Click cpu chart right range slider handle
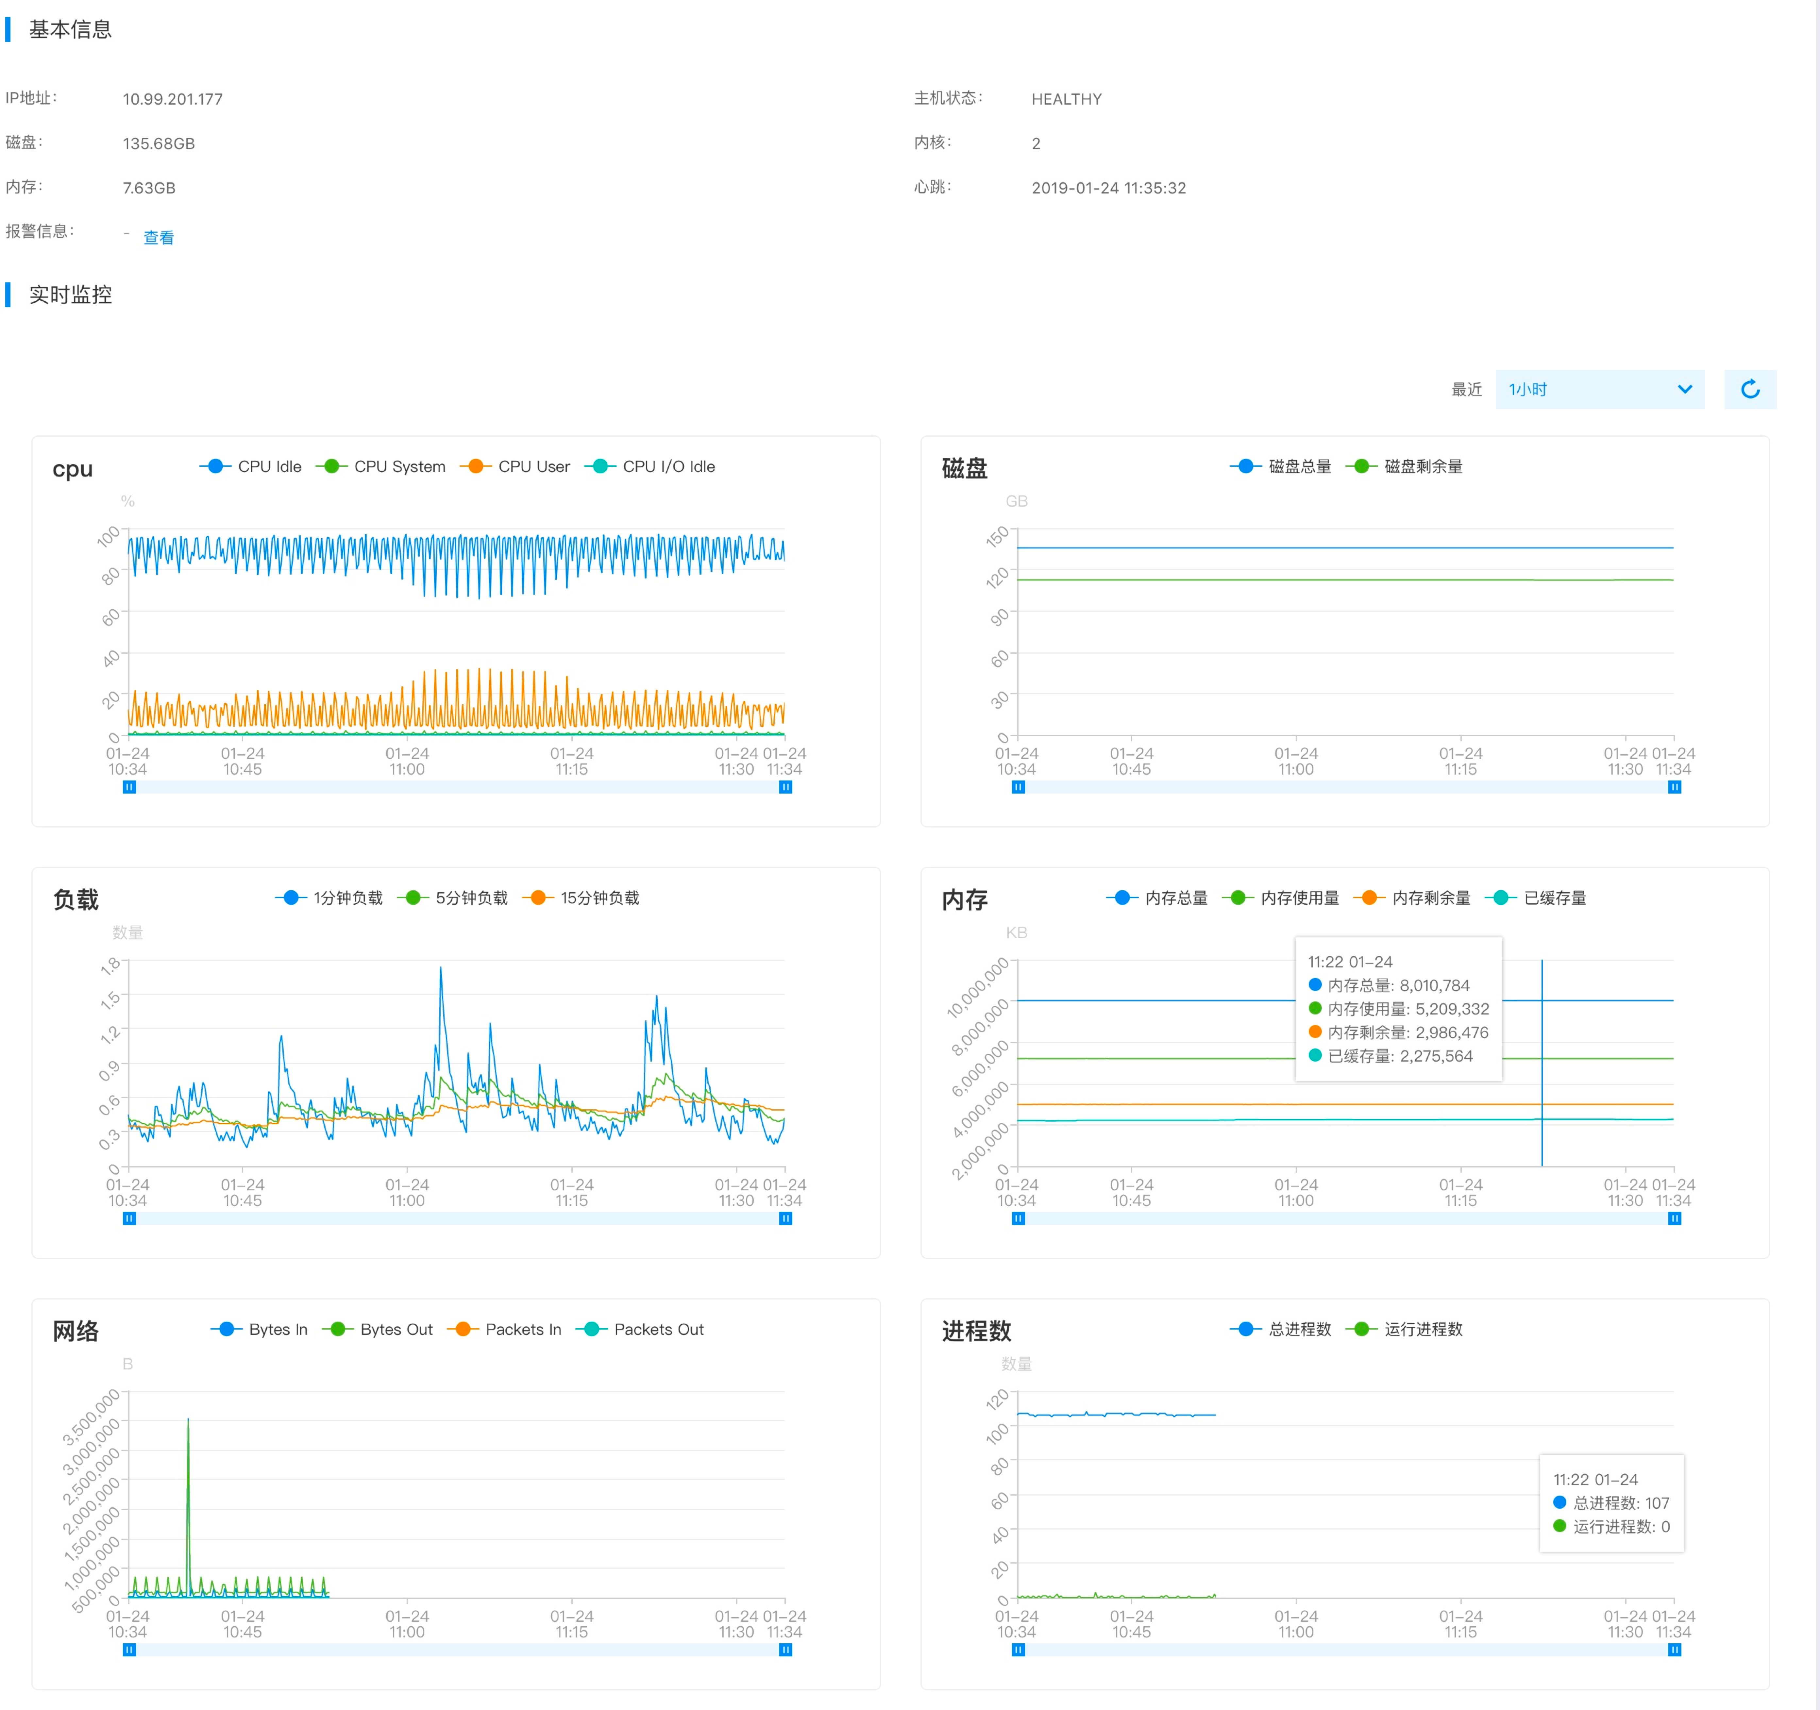The image size is (1820, 1710). point(785,787)
